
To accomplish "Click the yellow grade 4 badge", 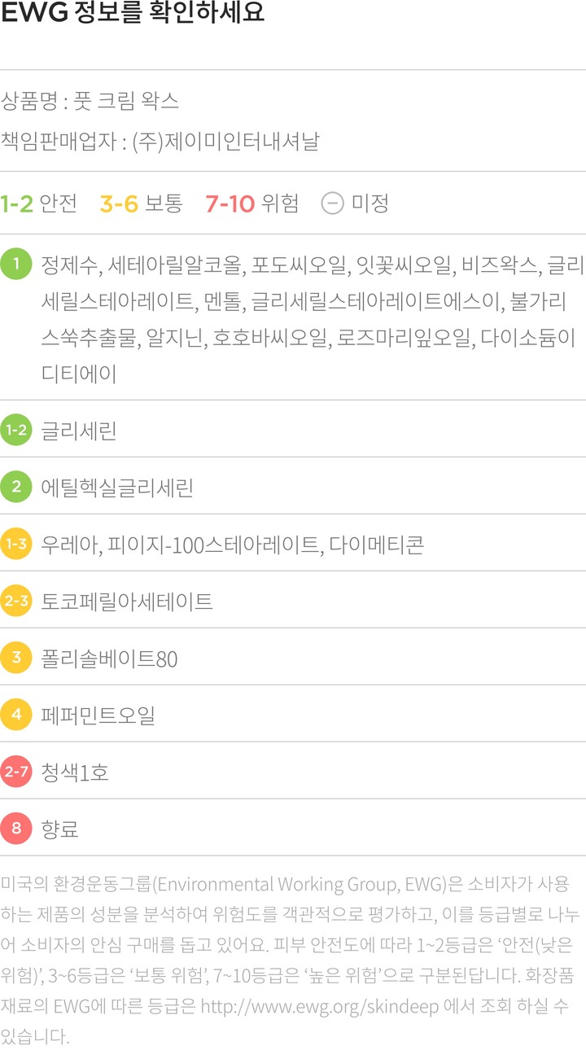I will 16,715.
